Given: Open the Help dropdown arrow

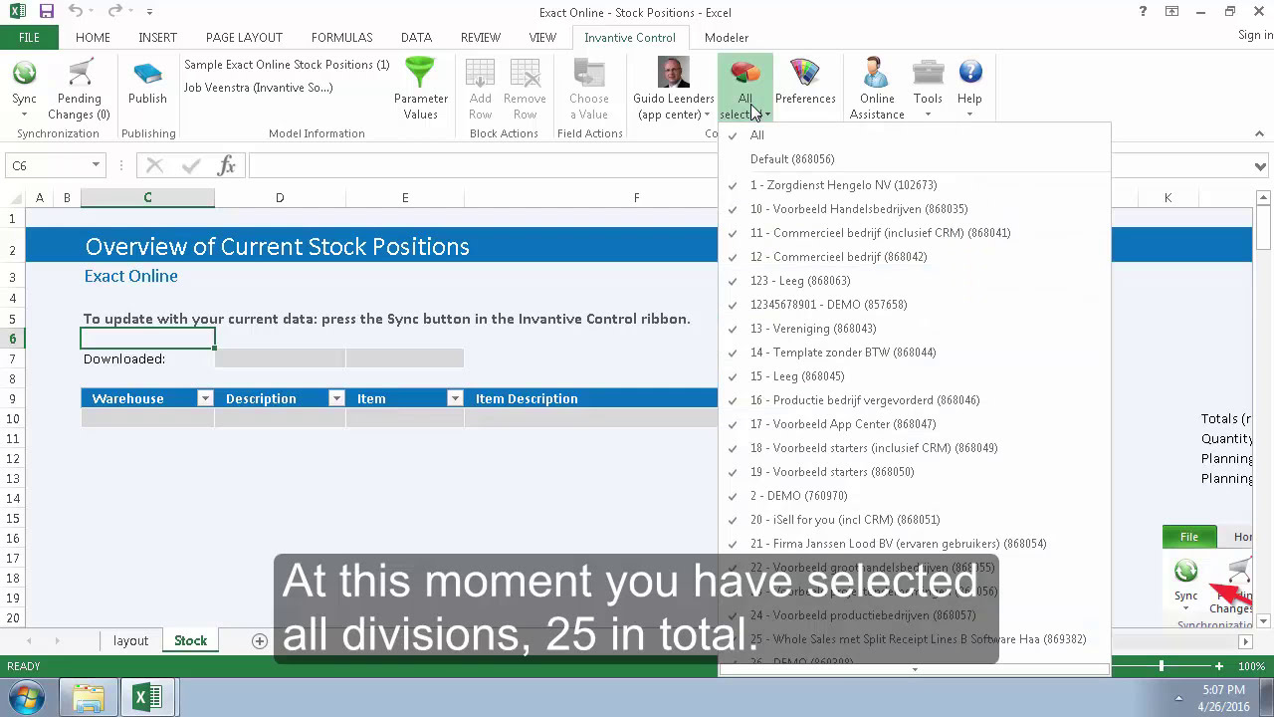Looking at the screenshot, I should pos(969,115).
